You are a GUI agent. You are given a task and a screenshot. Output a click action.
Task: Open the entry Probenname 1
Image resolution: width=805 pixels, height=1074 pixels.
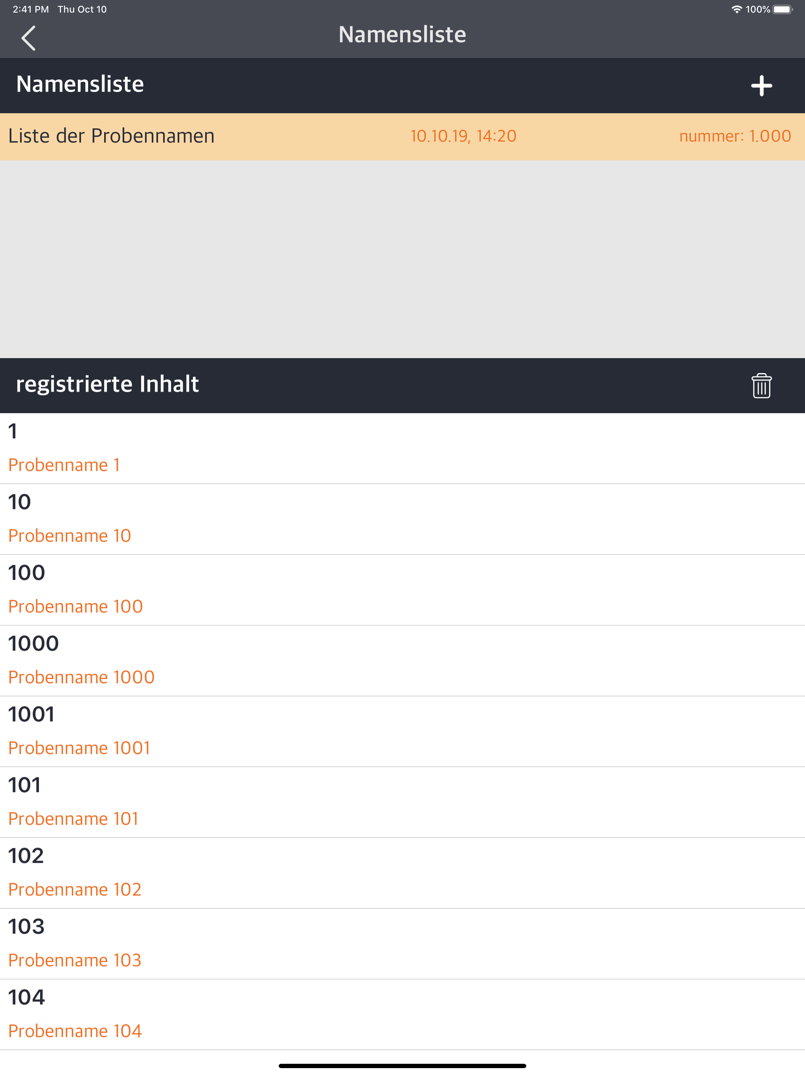402,448
